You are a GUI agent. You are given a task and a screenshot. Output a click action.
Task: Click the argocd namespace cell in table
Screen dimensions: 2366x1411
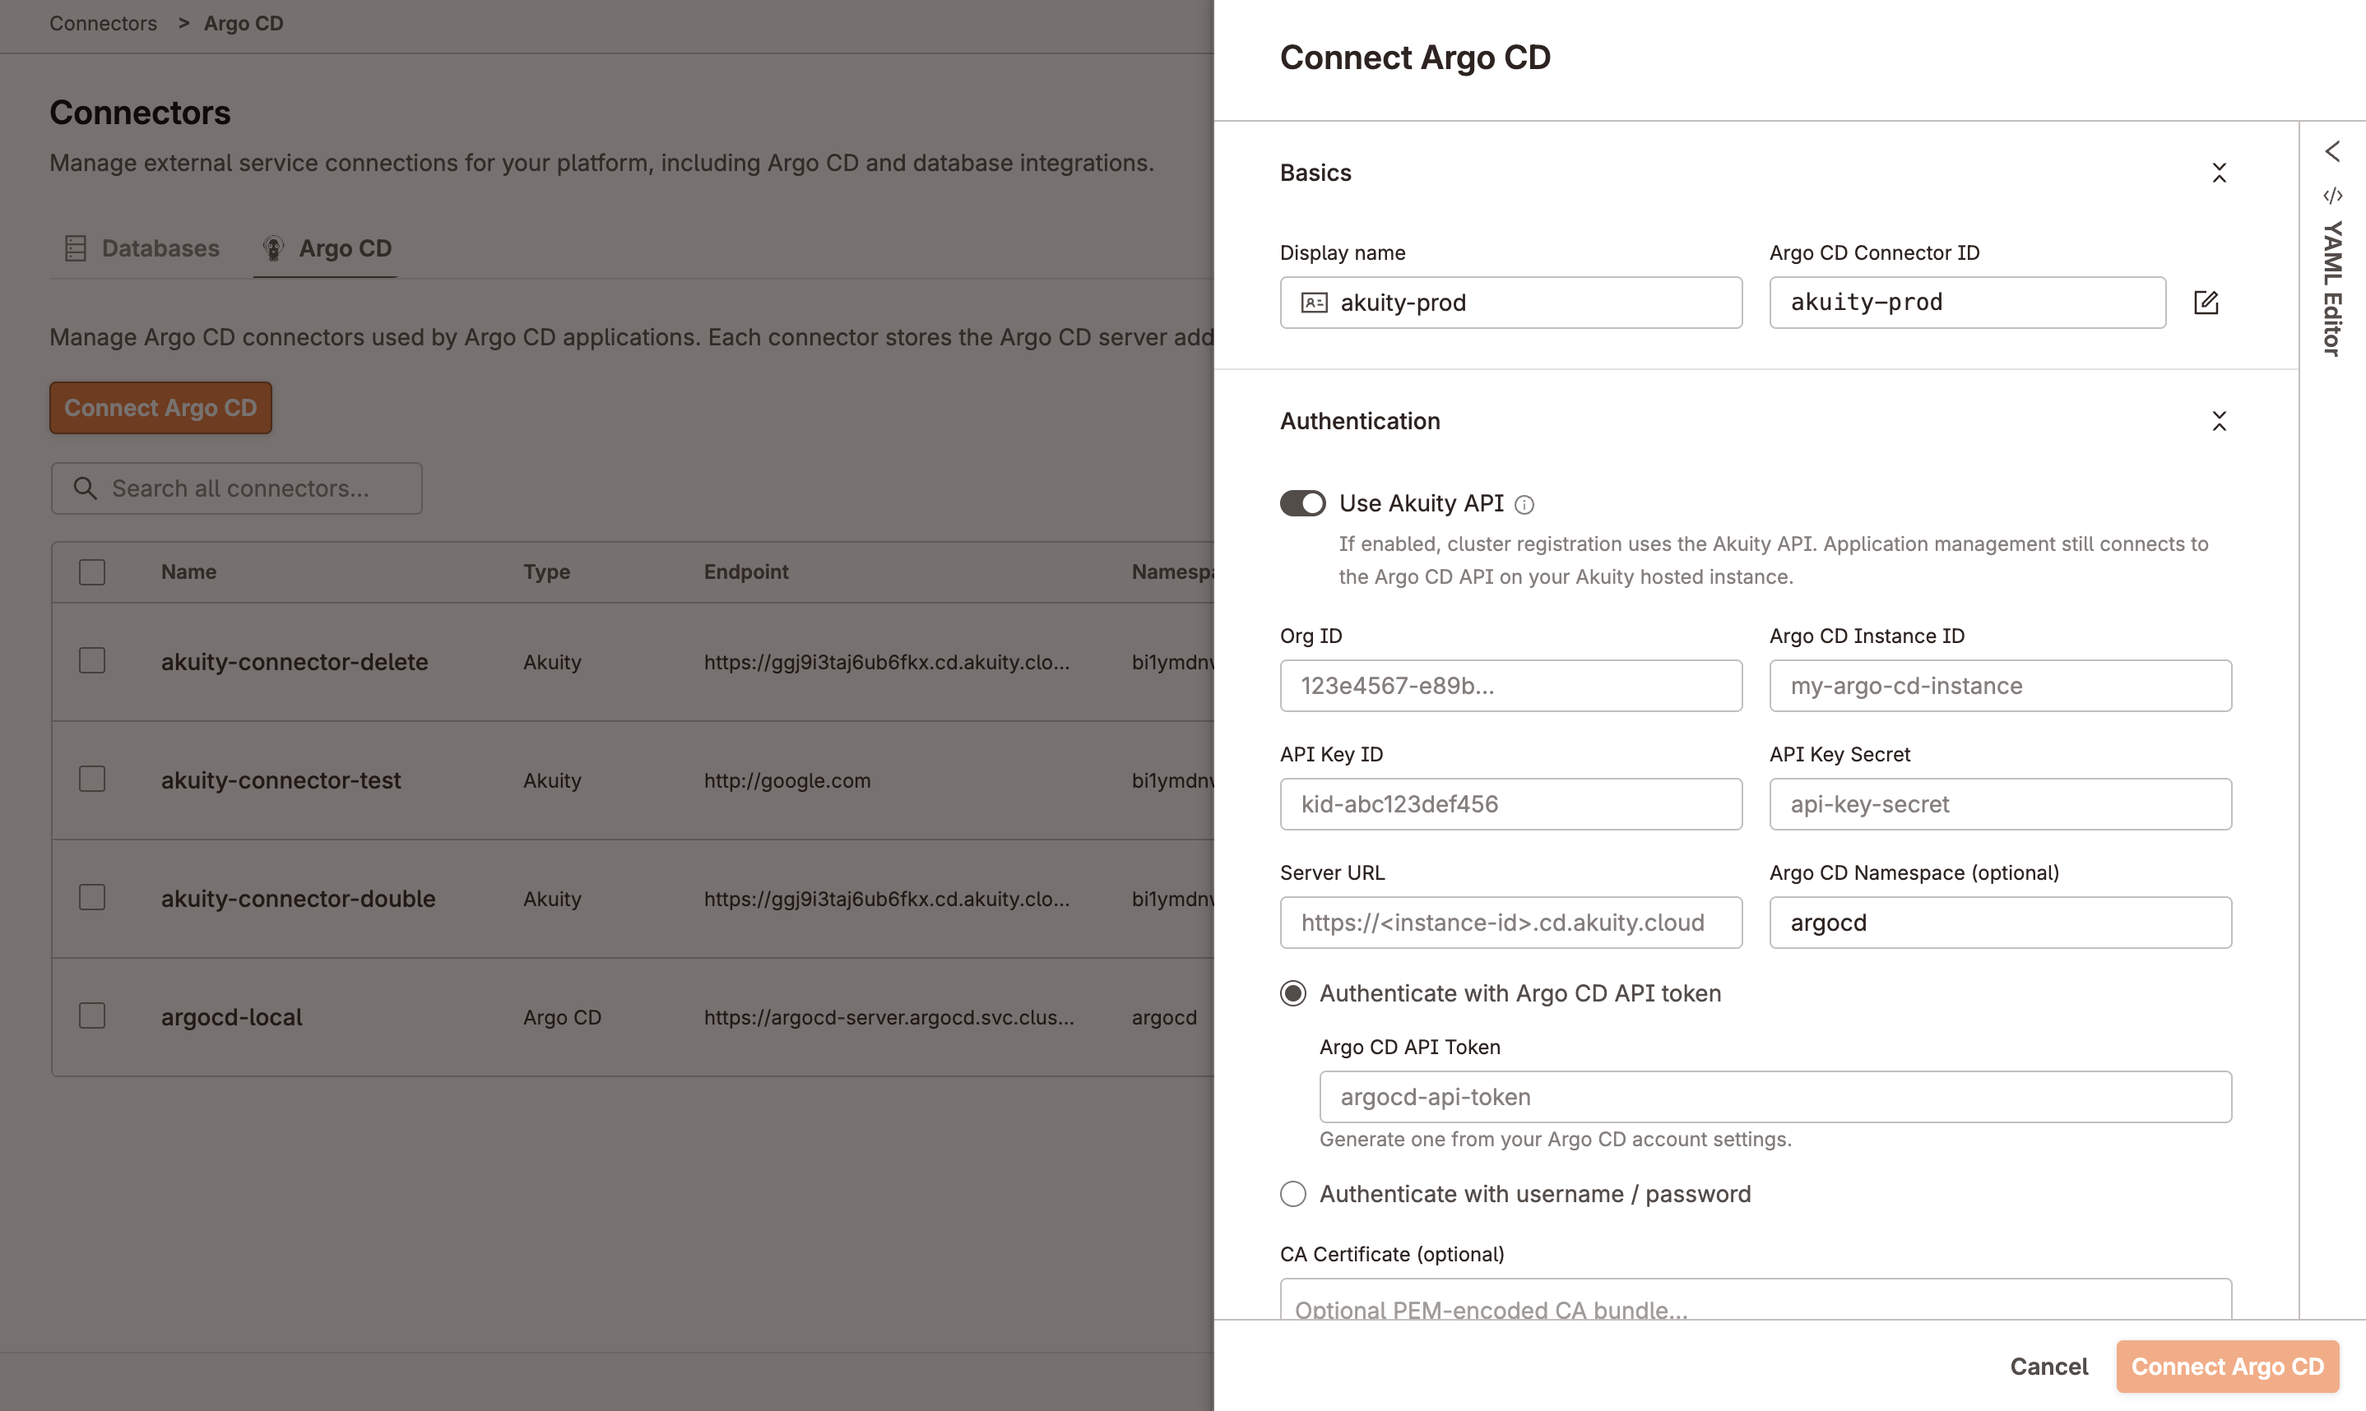click(x=1164, y=1017)
